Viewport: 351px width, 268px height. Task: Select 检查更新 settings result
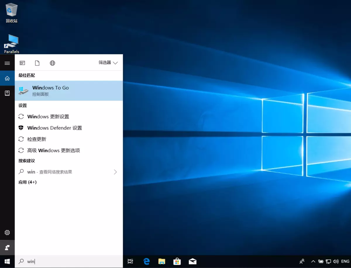coord(37,139)
